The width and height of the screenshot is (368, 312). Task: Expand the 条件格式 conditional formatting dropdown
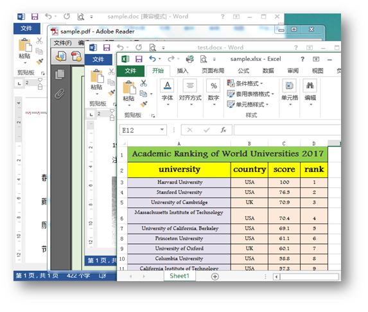point(261,83)
